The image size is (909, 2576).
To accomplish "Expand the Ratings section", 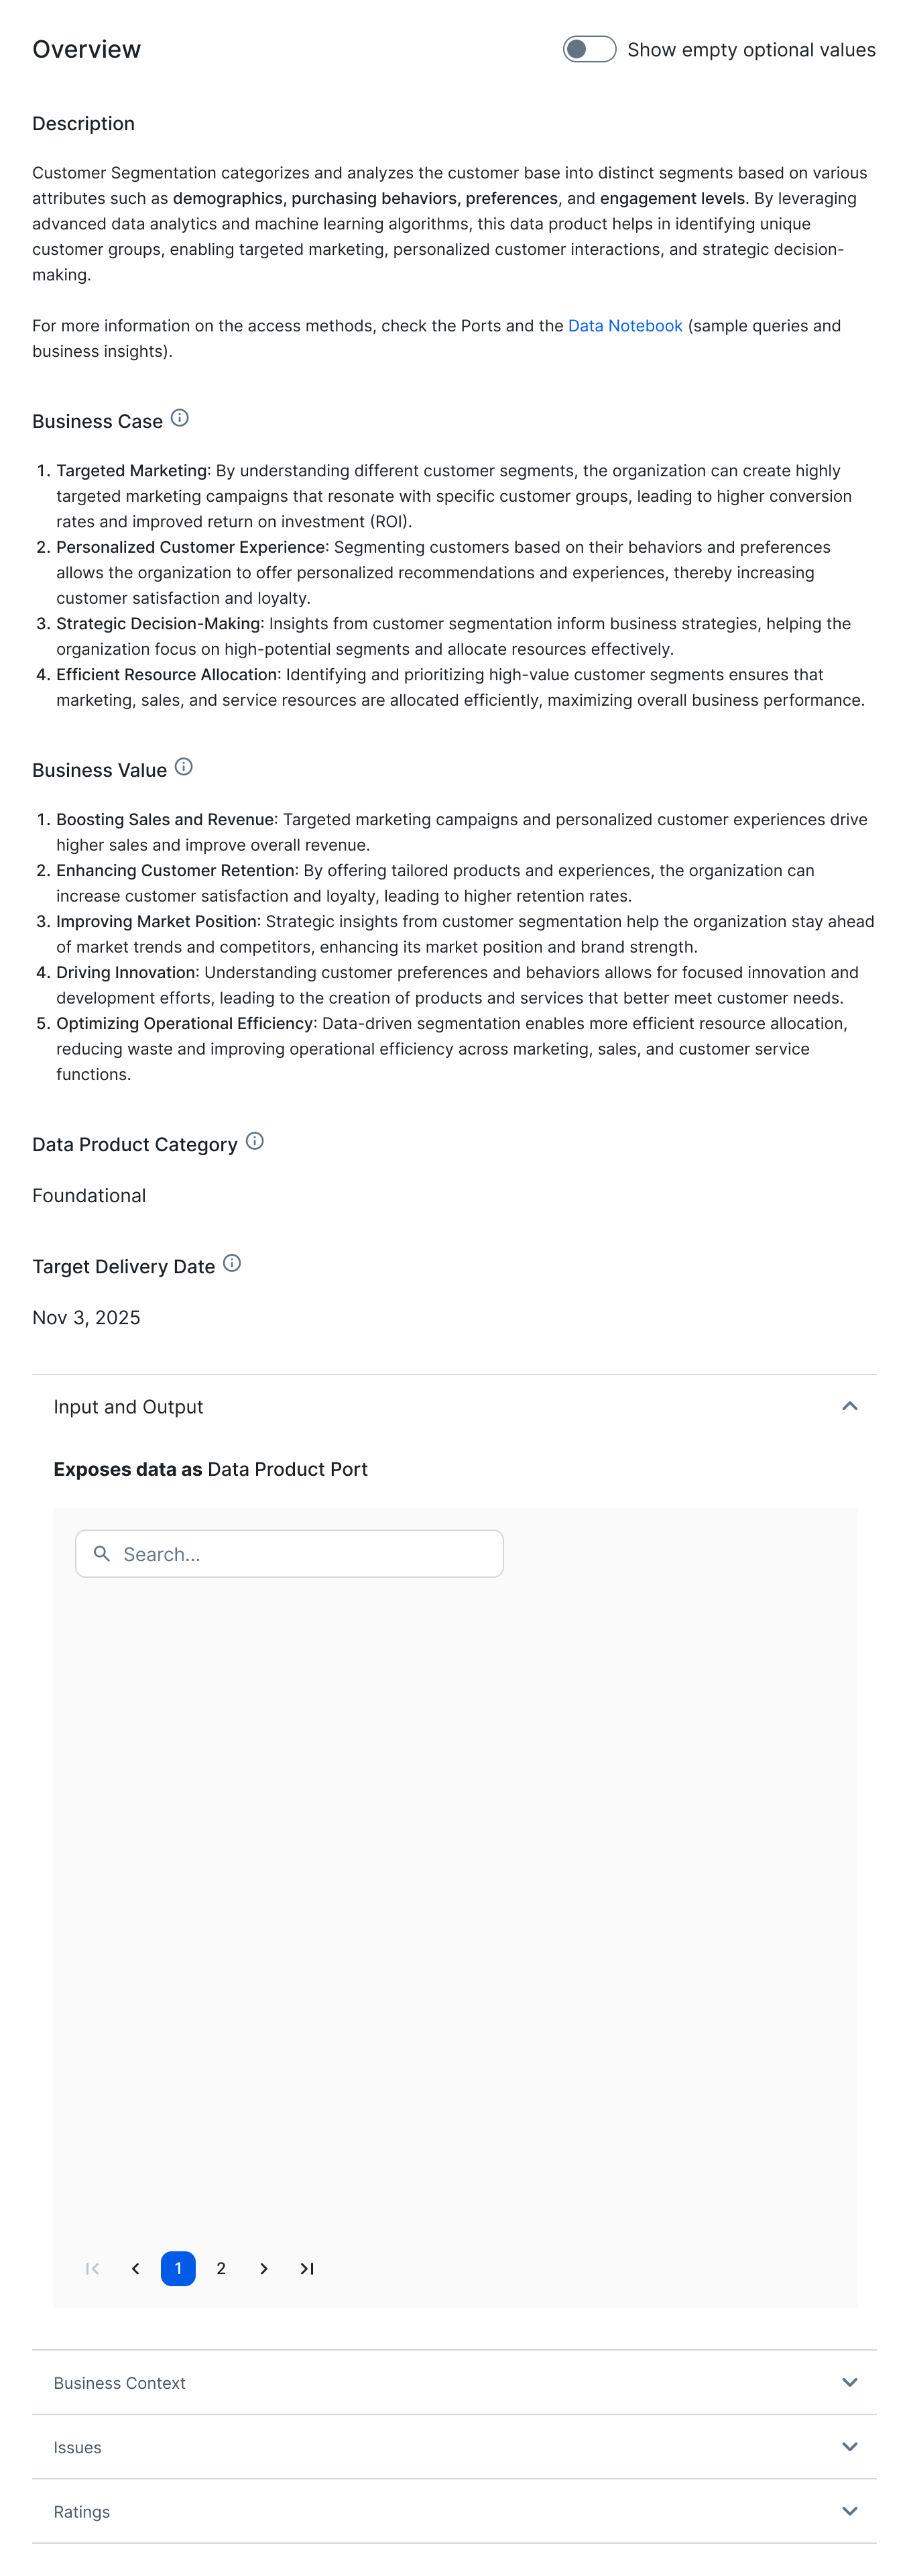I will [x=454, y=2510].
